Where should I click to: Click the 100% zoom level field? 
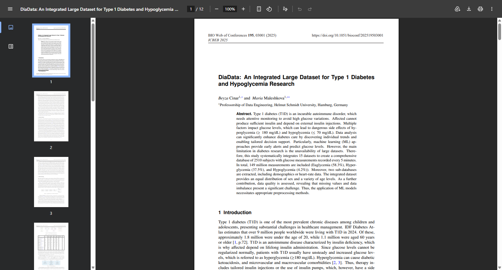[230, 9]
